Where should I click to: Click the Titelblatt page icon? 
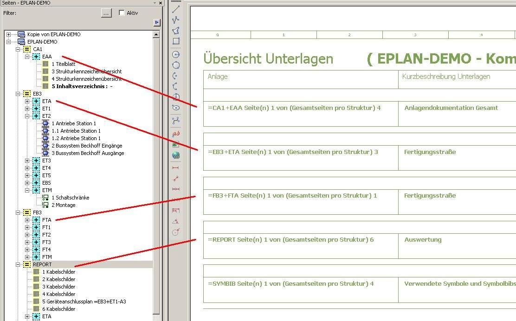(x=45, y=64)
